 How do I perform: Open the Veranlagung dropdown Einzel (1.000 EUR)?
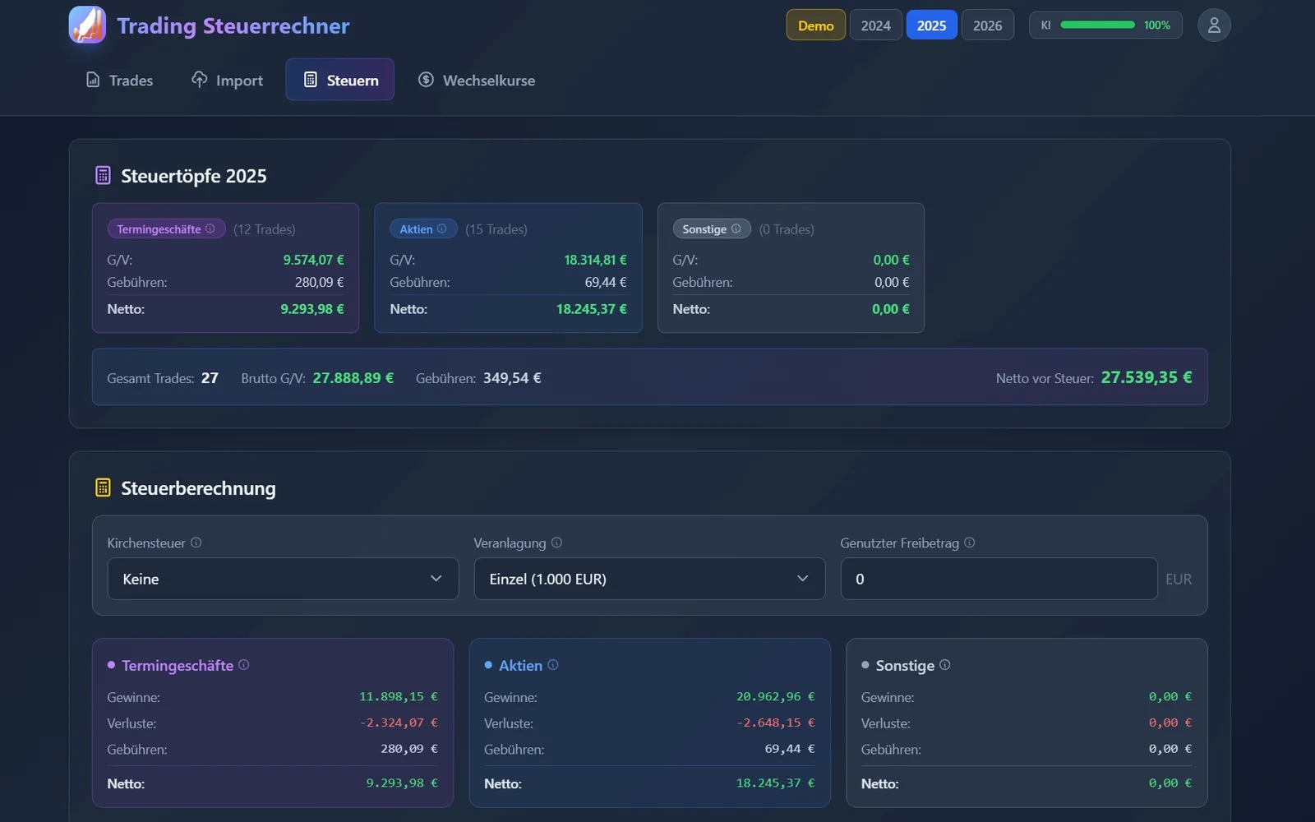tap(650, 579)
